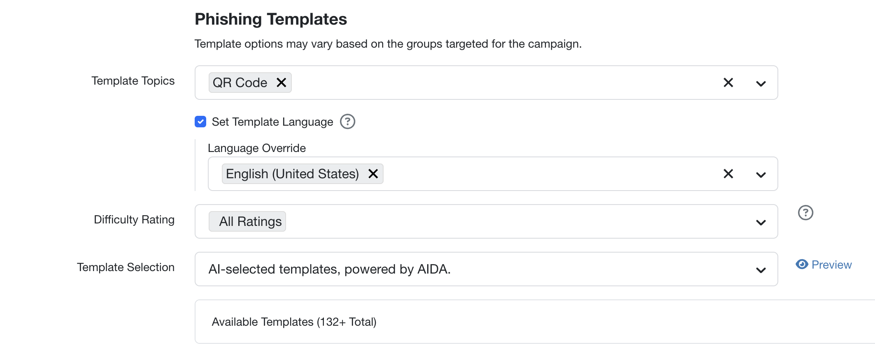Open help for Set Template Language
The width and height of the screenshot is (875, 352).
(x=347, y=122)
